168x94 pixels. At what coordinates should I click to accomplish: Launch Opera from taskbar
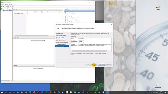point(38,92)
